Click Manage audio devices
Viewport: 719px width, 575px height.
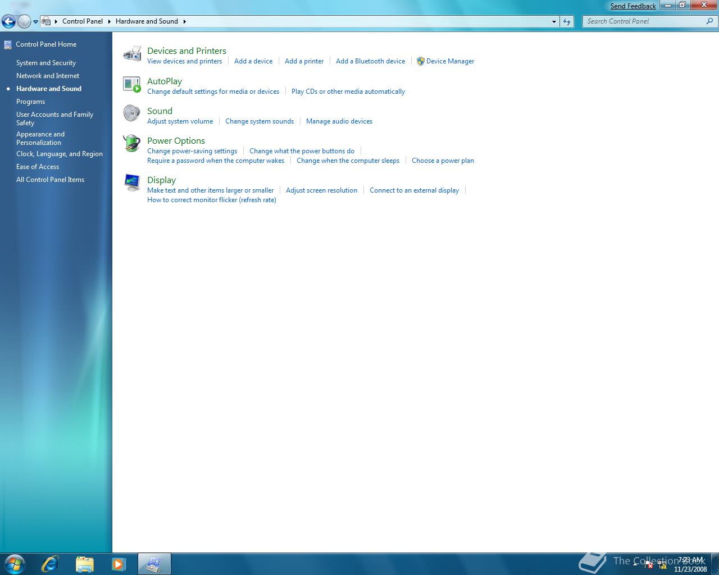(x=339, y=121)
